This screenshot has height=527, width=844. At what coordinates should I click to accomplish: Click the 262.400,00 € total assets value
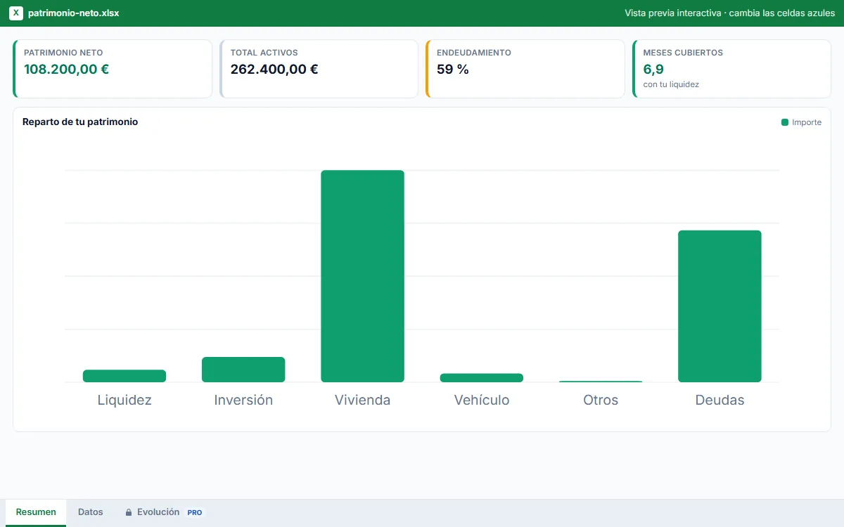point(274,69)
